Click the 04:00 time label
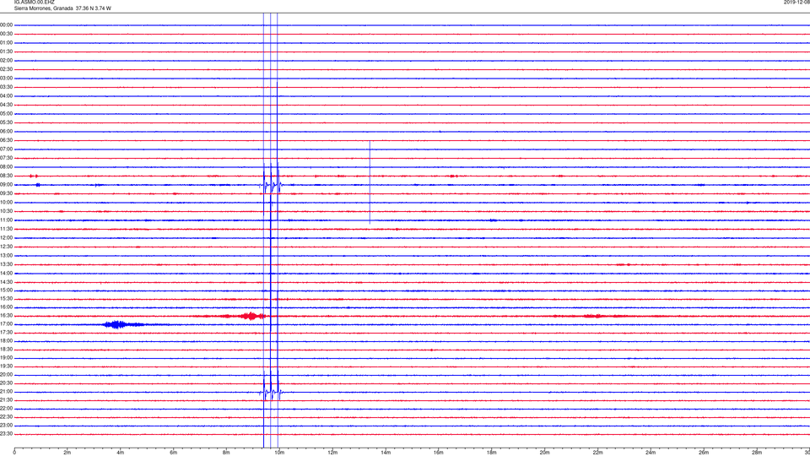810x456 pixels. (x=6, y=96)
